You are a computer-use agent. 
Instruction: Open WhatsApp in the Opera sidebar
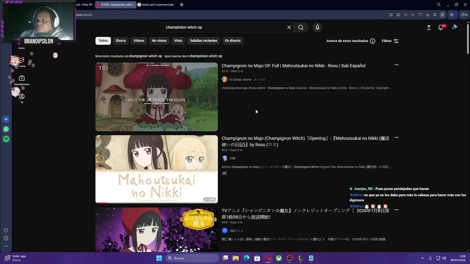6,129
